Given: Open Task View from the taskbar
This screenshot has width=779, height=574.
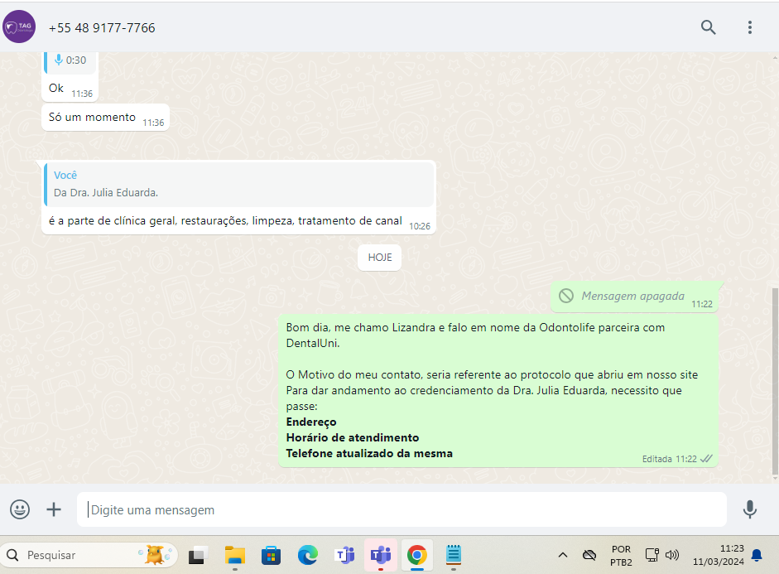Looking at the screenshot, I should point(197,555).
